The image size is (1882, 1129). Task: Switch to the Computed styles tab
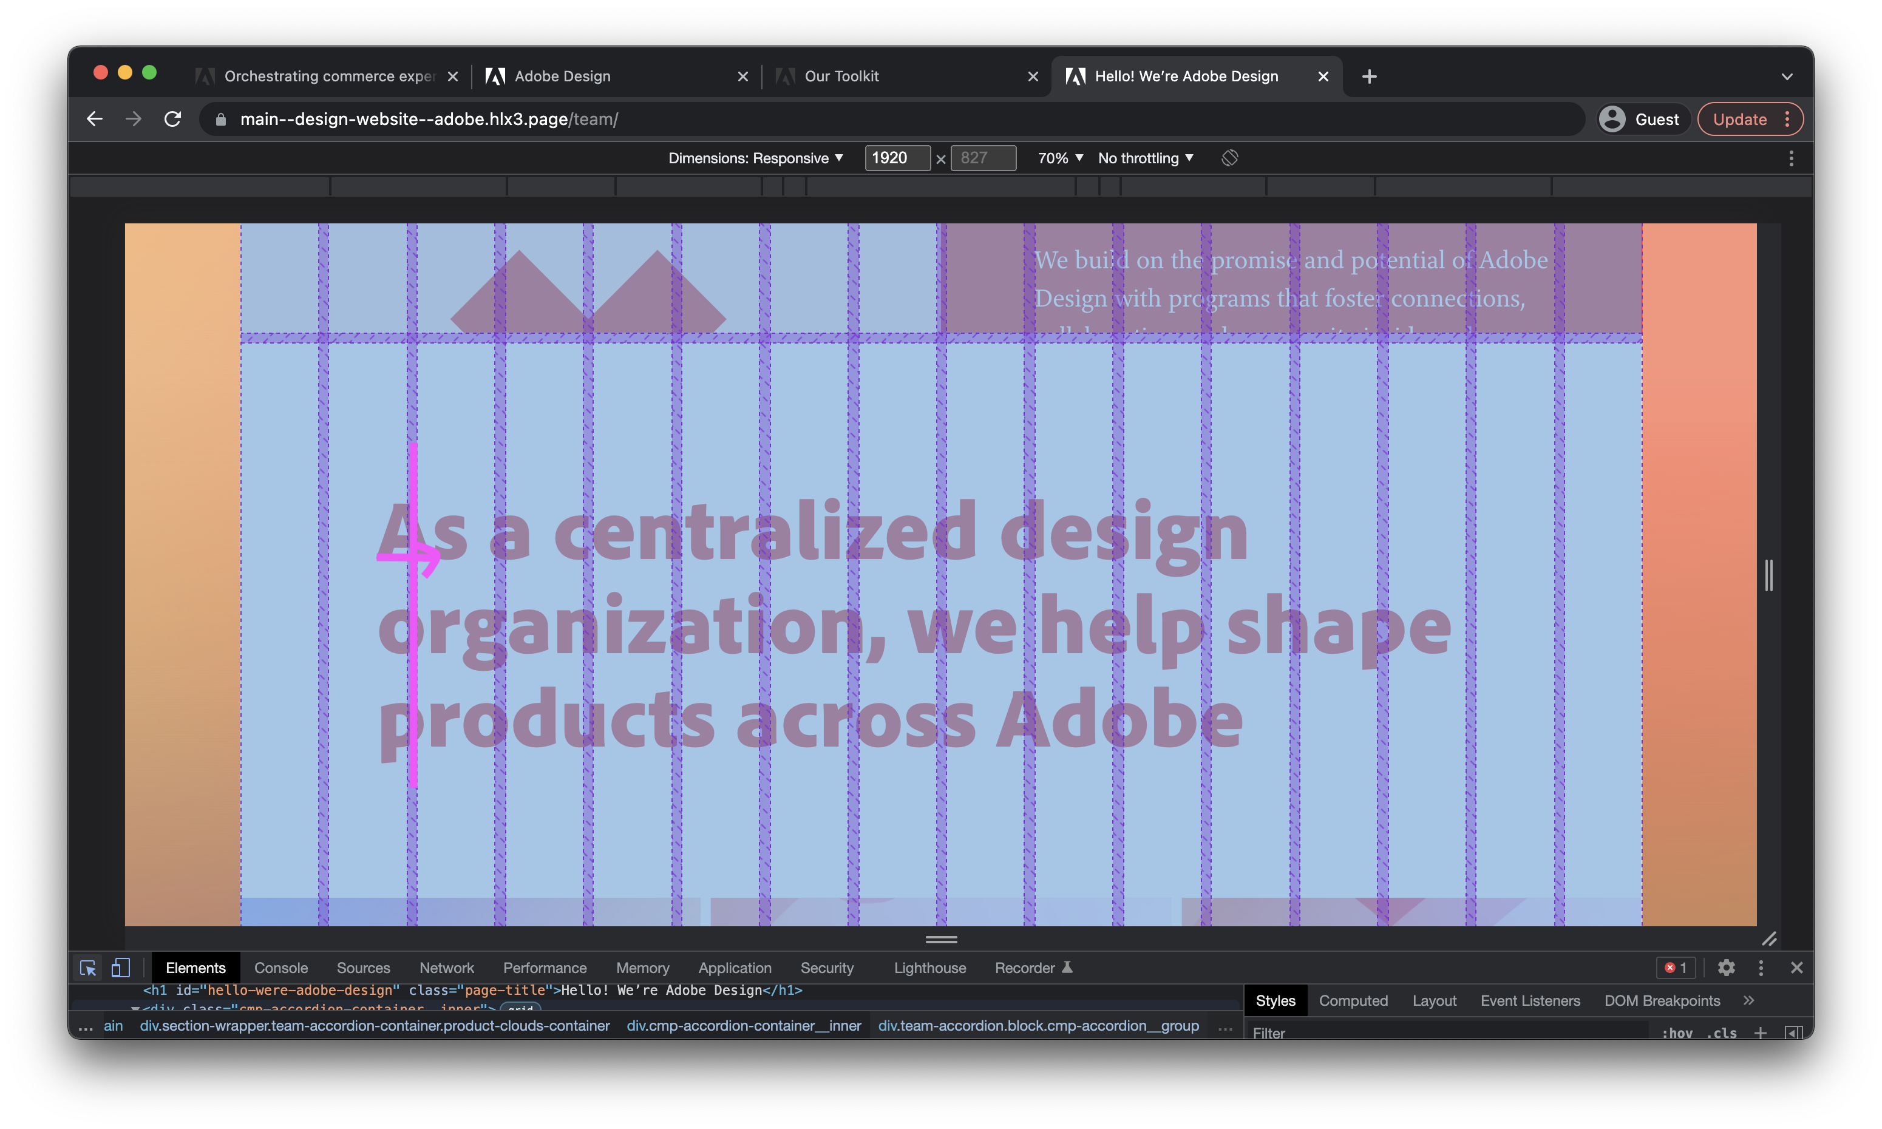point(1353,1000)
